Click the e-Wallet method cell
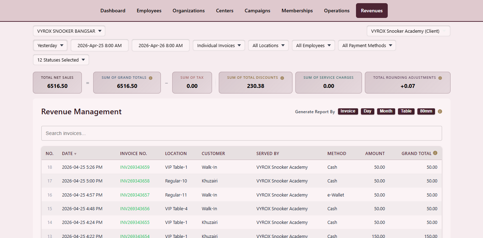The height and width of the screenshot is (238, 483). (336, 195)
